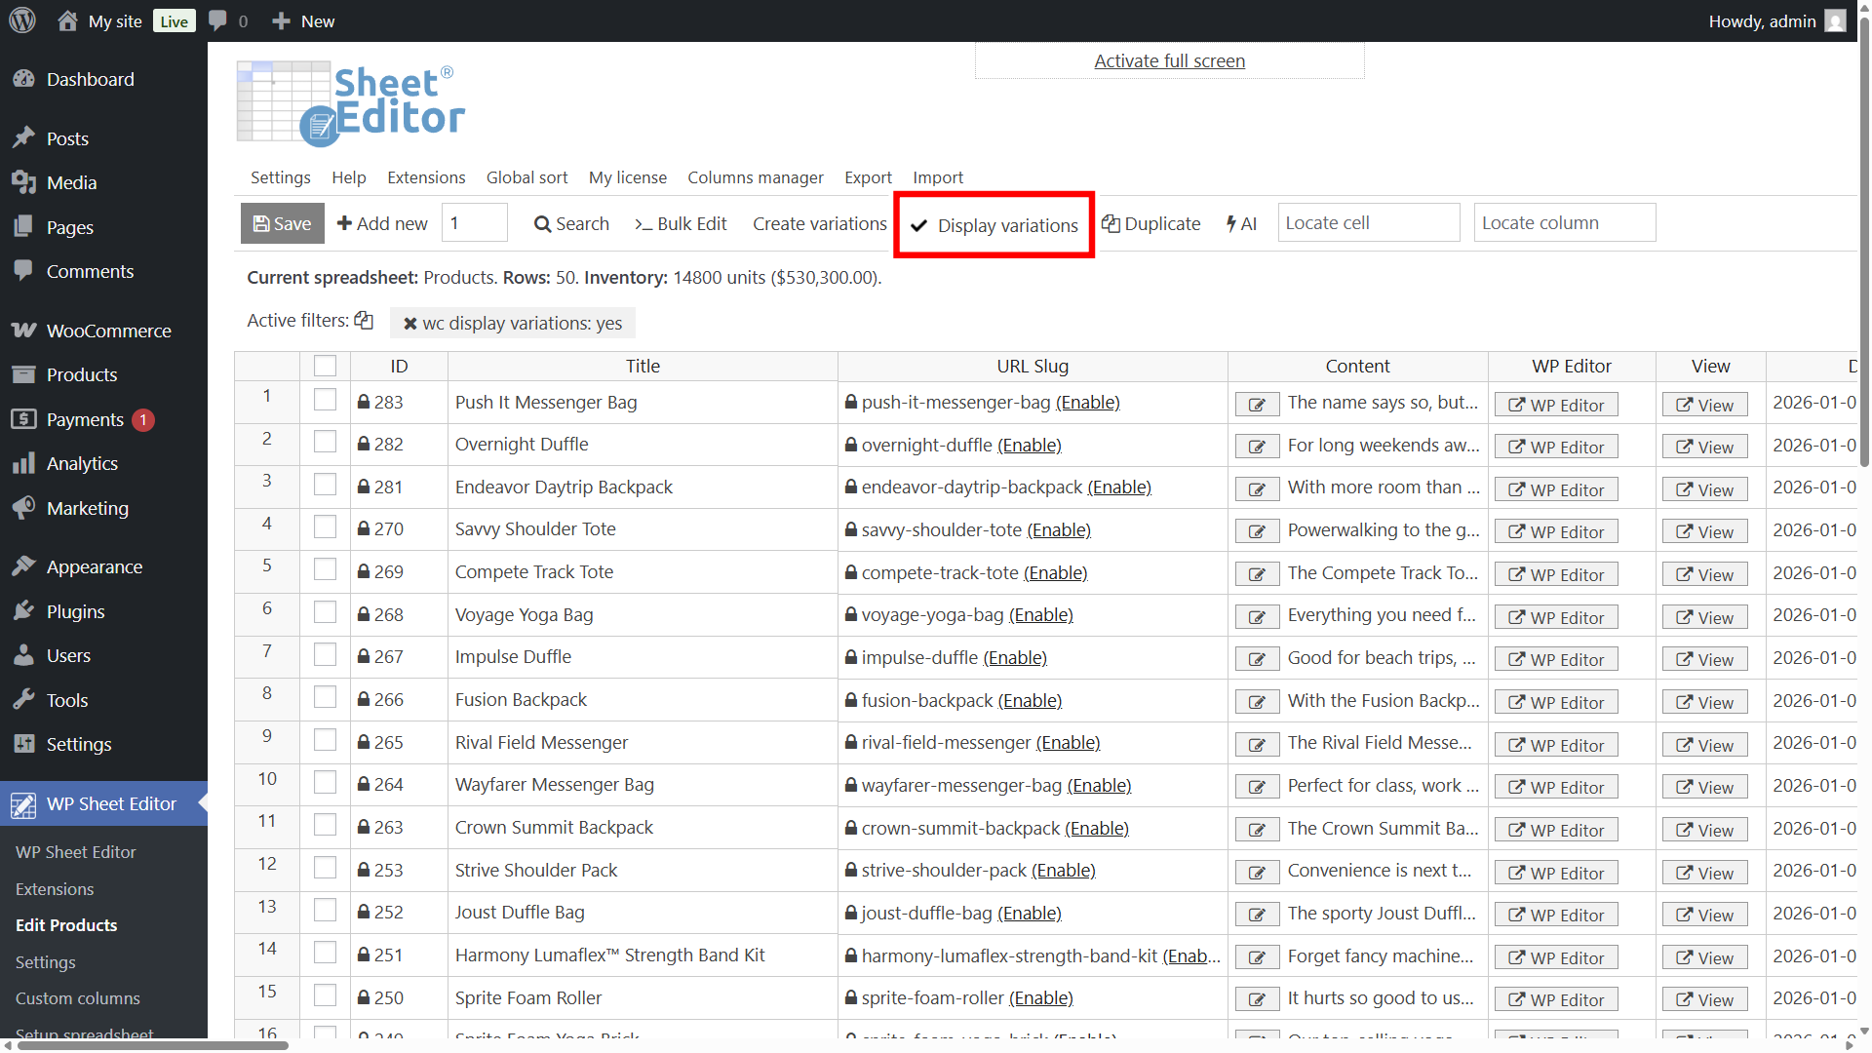This screenshot has width=1872, height=1053.
Task: Click the WordPress logo icon
Action: (x=22, y=20)
